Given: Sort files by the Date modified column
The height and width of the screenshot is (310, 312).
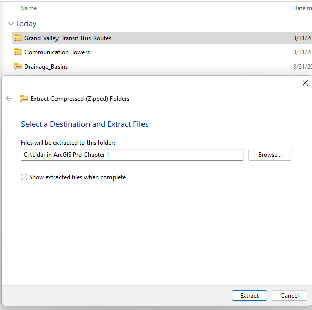Looking at the screenshot, I should click(x=302, y=8).
